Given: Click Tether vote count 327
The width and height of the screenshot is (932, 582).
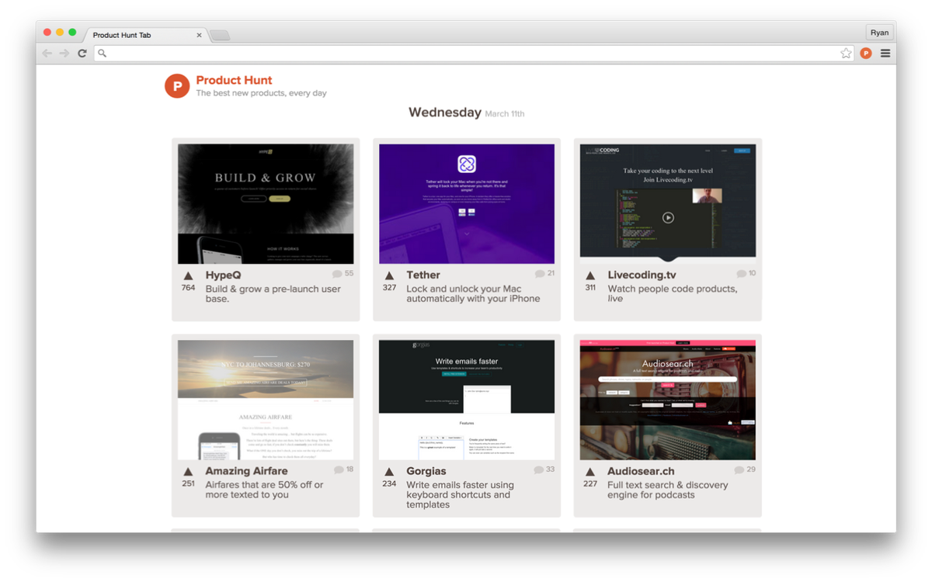Looking at the screenshot, I should pyautogui.click(x=389, y=288).
